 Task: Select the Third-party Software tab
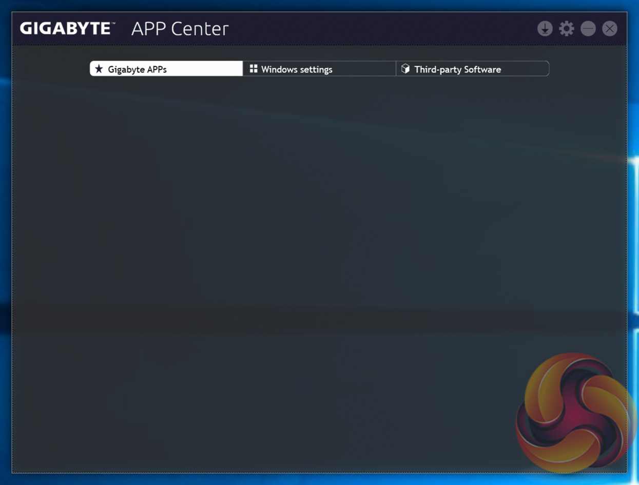pyautogui.click(x=472, y=69)
